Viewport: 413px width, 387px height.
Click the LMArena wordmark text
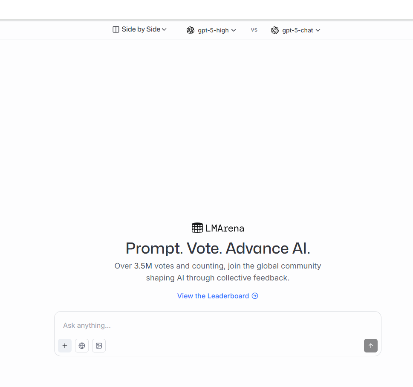pos(225,228)
